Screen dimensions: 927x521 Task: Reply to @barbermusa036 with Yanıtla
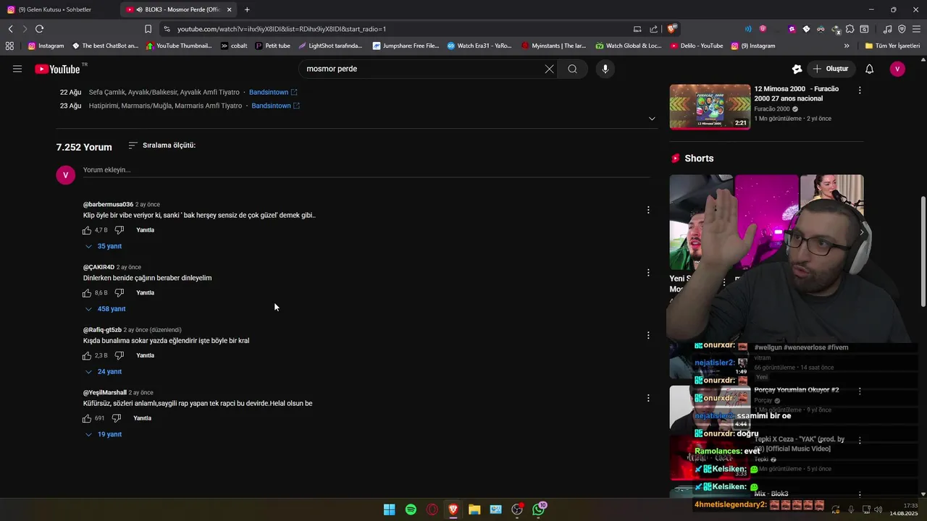[146, 230]
